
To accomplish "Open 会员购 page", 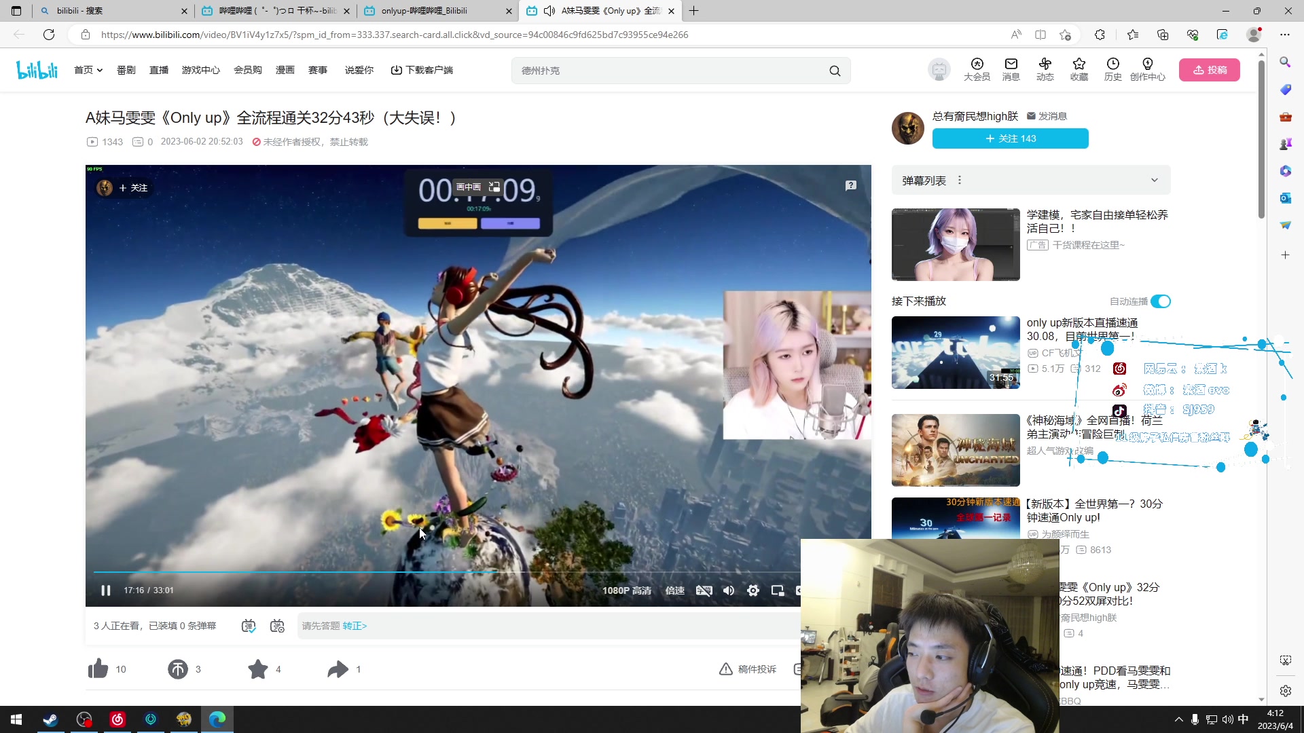I will click(248, 70).
